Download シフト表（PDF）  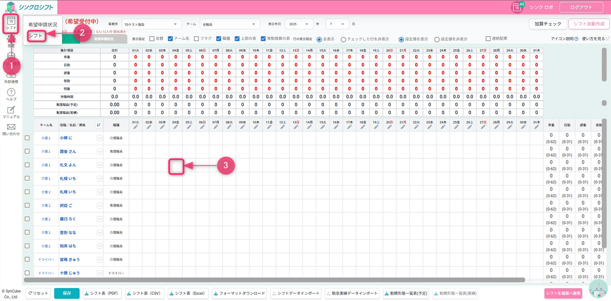click(x=102, y=293)
